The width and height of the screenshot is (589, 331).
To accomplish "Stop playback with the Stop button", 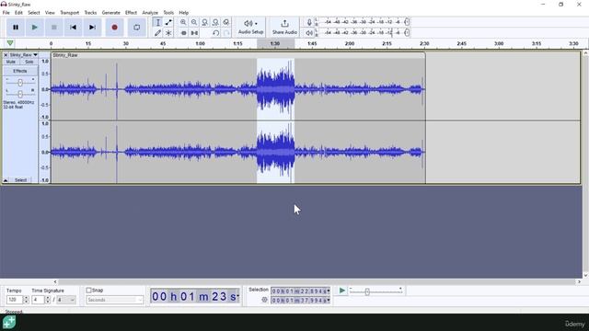I will (53, 28).
